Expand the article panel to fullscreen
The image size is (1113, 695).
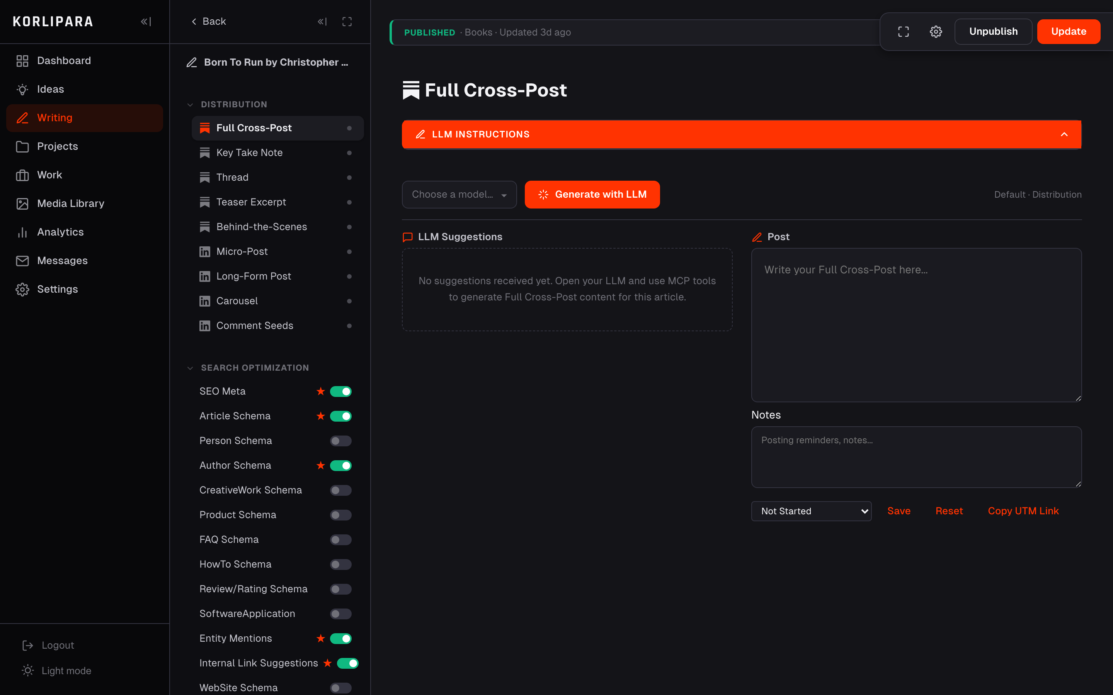pyautogui.click(x=347, y=22)
